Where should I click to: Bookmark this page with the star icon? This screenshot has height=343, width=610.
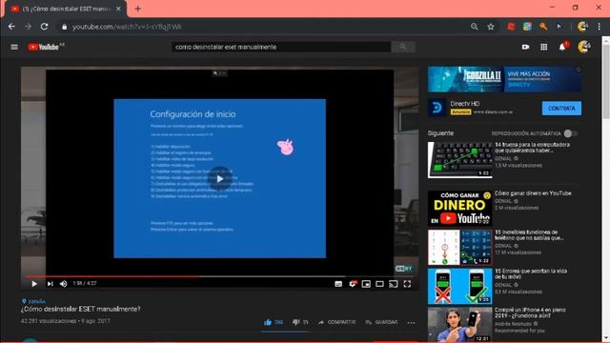click(491, 27)
